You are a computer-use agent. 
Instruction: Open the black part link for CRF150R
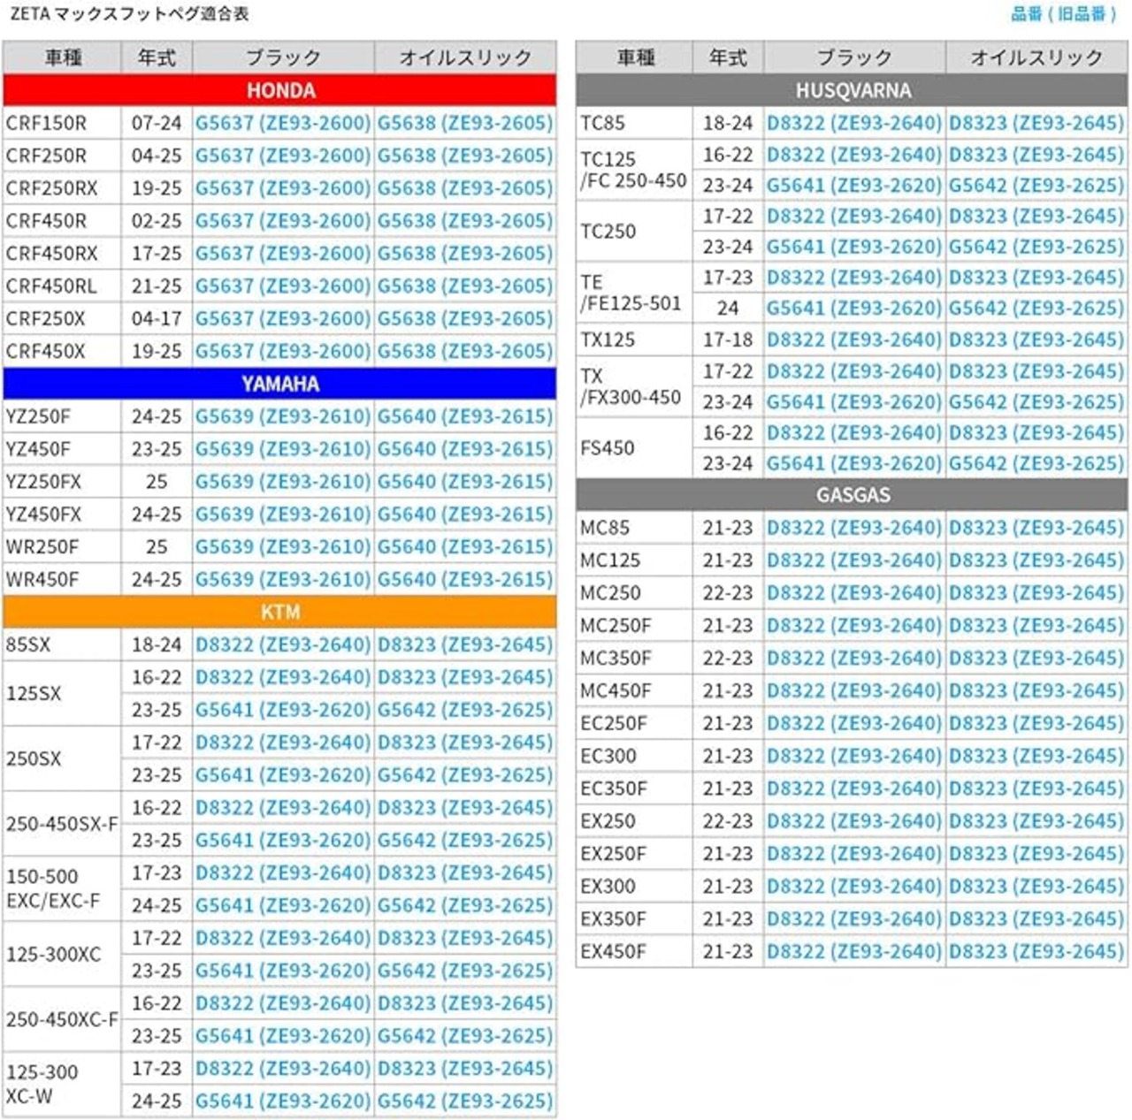coord(282,123)
